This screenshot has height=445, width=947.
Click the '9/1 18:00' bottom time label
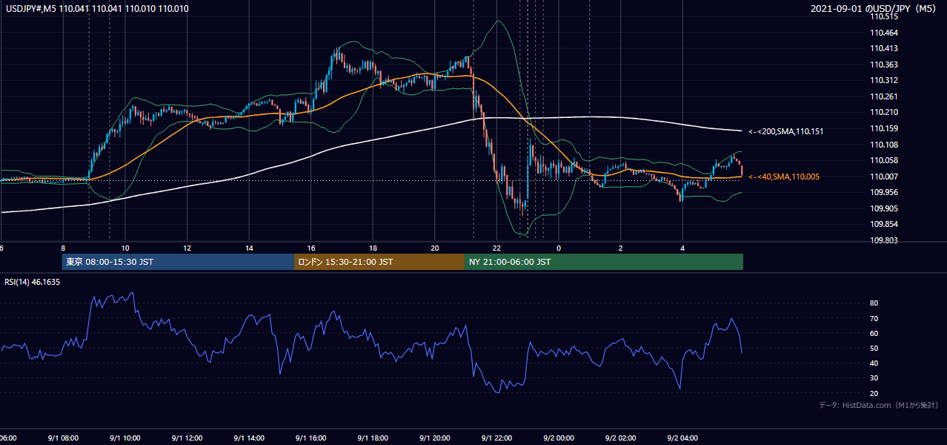click(x=373, y=438)
